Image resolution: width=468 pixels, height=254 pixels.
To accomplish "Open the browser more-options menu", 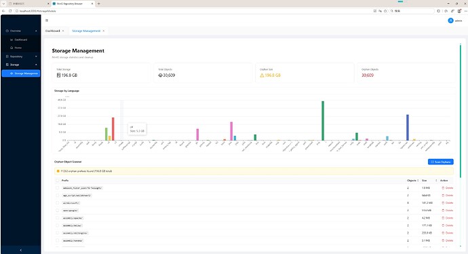I will click(x=465, y=11).
